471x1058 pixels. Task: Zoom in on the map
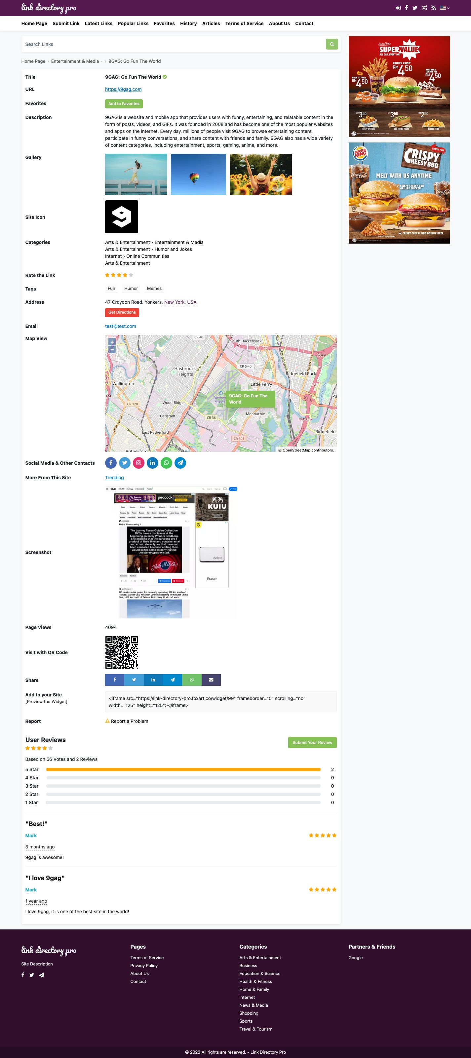(112, 342)
